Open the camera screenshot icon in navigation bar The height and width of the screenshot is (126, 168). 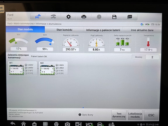click(x=67, y=124)
